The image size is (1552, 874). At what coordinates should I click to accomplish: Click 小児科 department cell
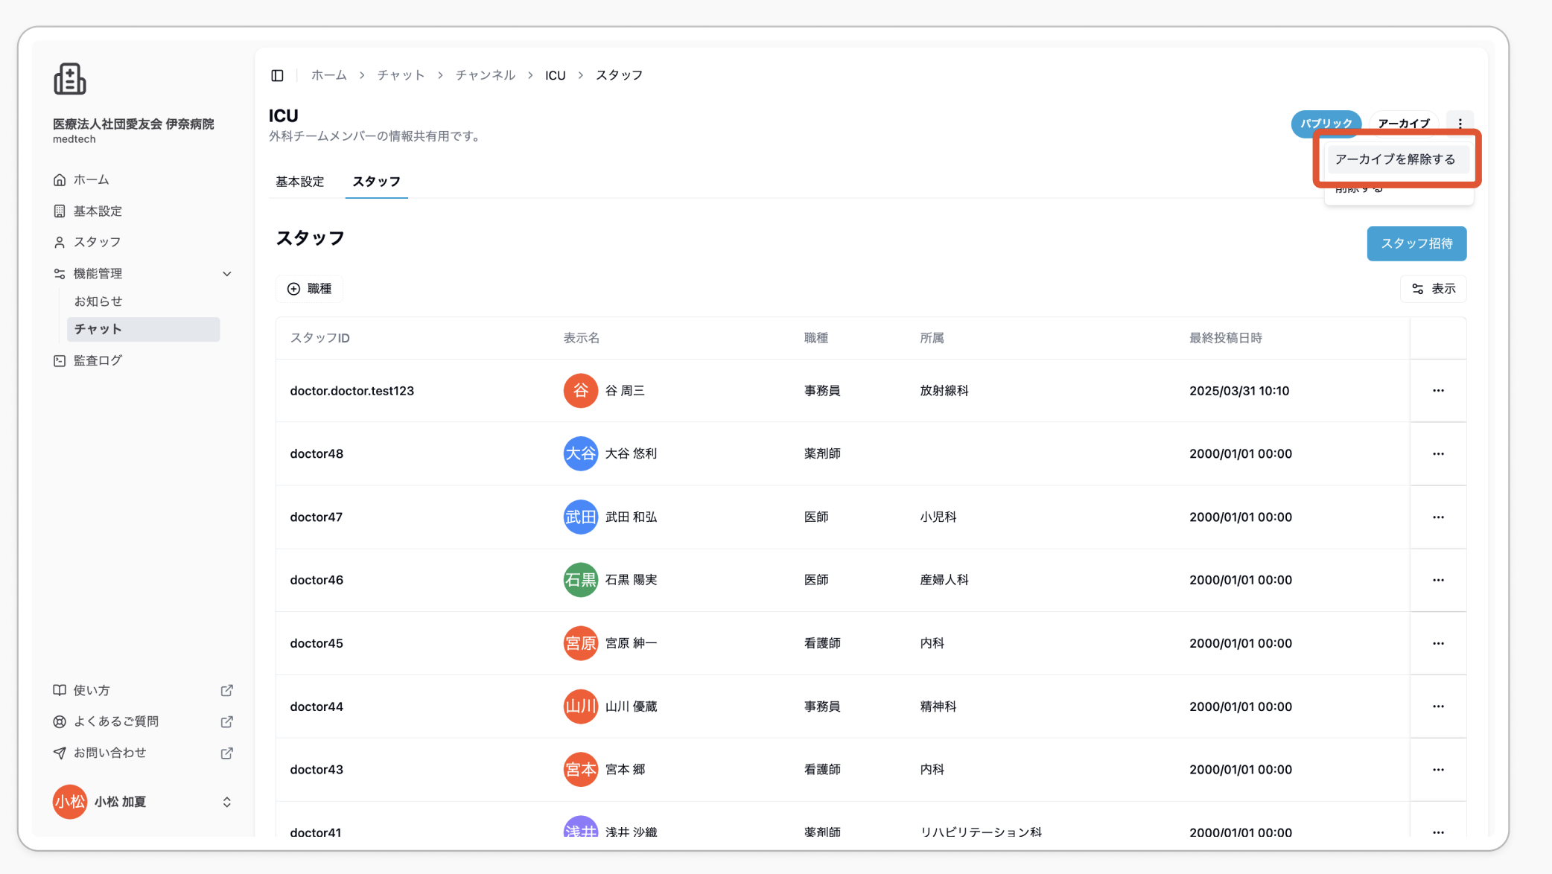click(938, 517)
